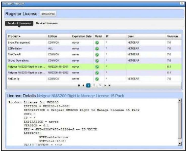Select page 2 in pager
The image size is (186, 151).
(x=94, y=85)
